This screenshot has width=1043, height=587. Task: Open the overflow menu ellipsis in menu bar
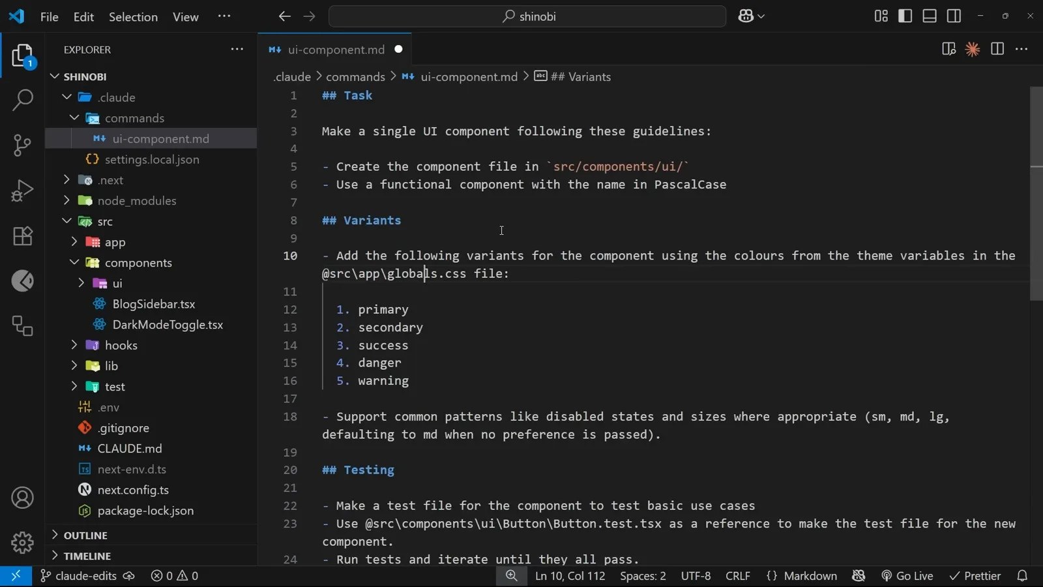point(224,16)
